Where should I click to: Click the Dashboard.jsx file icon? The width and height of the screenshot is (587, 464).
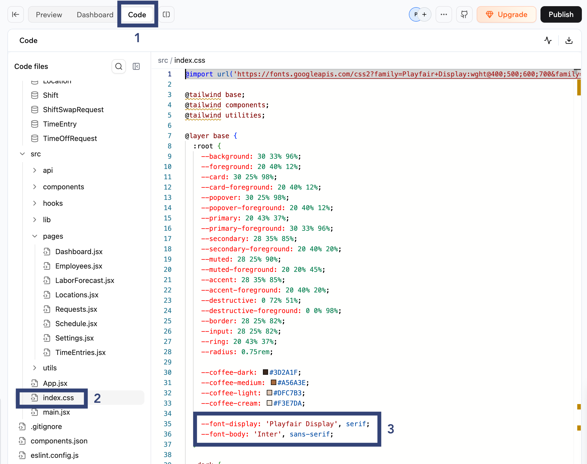pyautogui.click(x=47, y=252)
